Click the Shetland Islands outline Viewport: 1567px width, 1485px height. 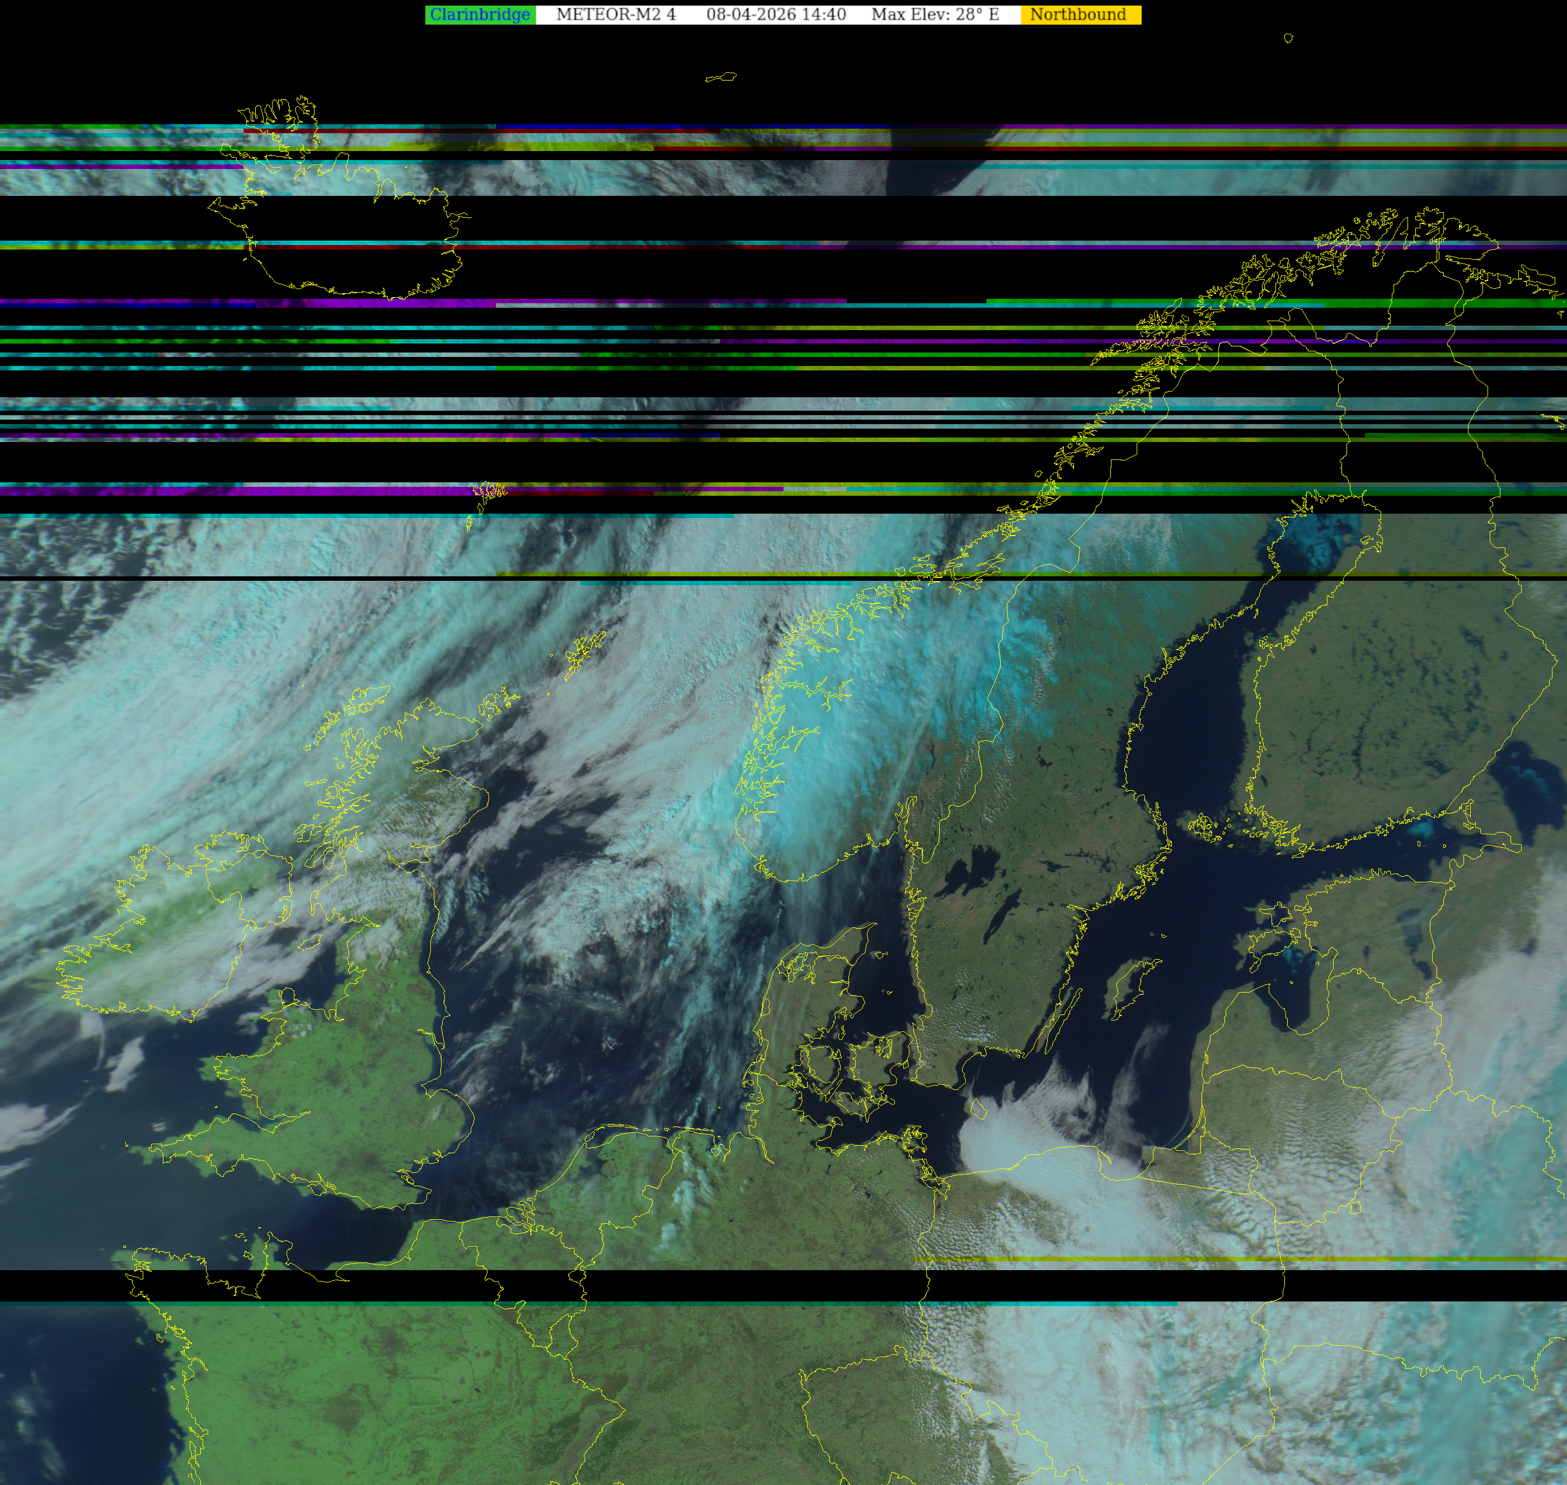(x=584, y=654)
